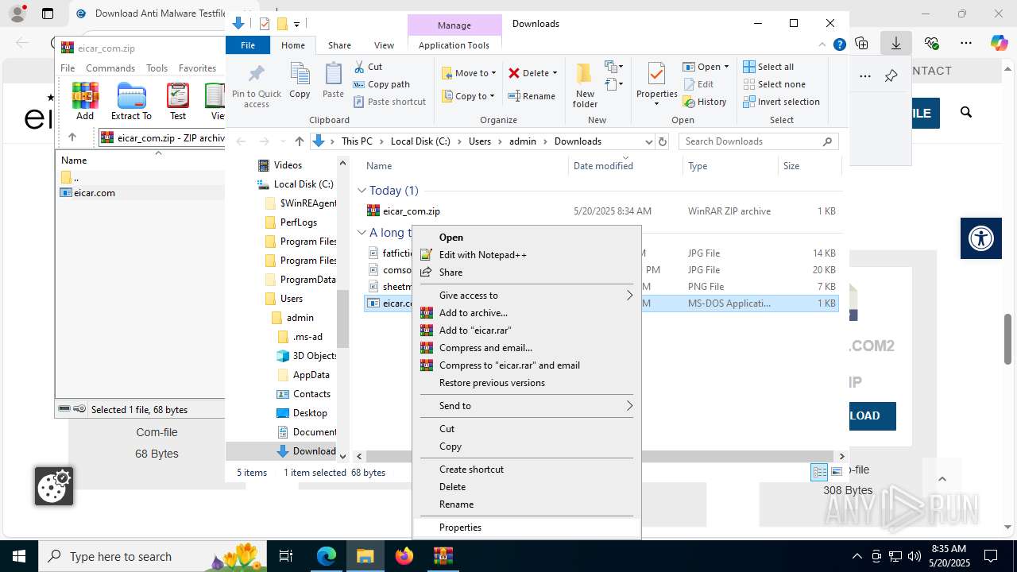
Task: Click the taskbar search box
Action: pyautogui.click(x=153, y=556)
